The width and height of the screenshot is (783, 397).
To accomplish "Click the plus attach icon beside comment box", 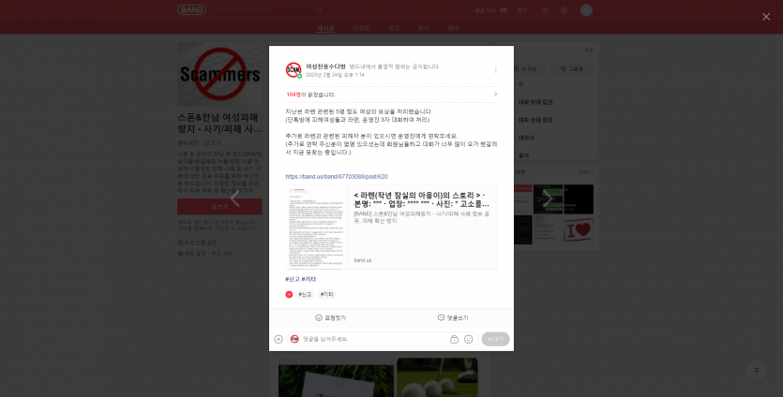I will pos(279,339).
